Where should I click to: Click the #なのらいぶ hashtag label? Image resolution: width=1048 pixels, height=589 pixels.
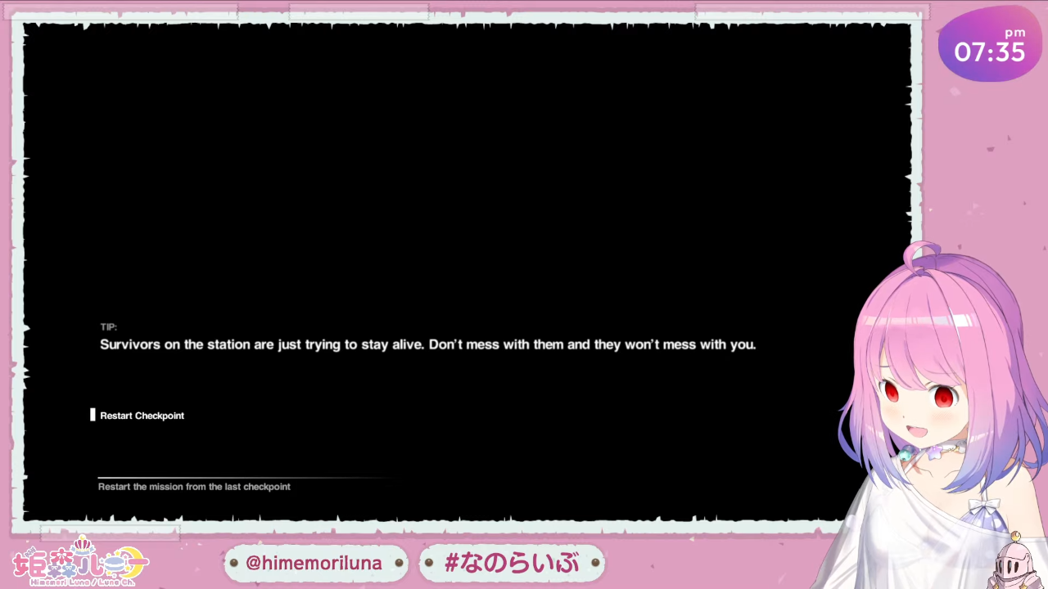pyautogui.click(x=512, y=563)
